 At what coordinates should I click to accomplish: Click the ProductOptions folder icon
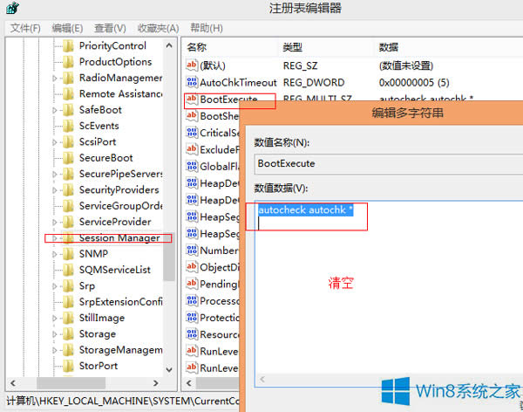click(68, 62)
